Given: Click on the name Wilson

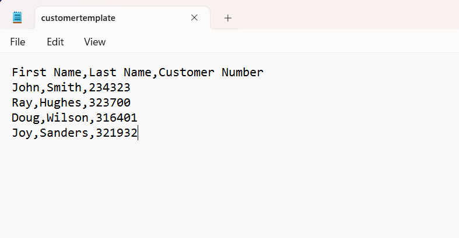Looking at the screenshot, I should click(x=67, y=118).
